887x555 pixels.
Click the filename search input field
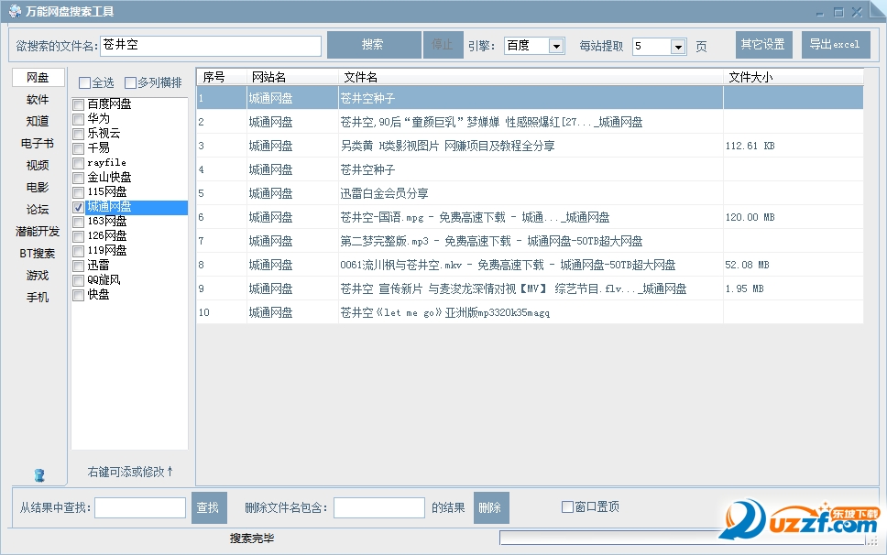[x=211, y=46]
